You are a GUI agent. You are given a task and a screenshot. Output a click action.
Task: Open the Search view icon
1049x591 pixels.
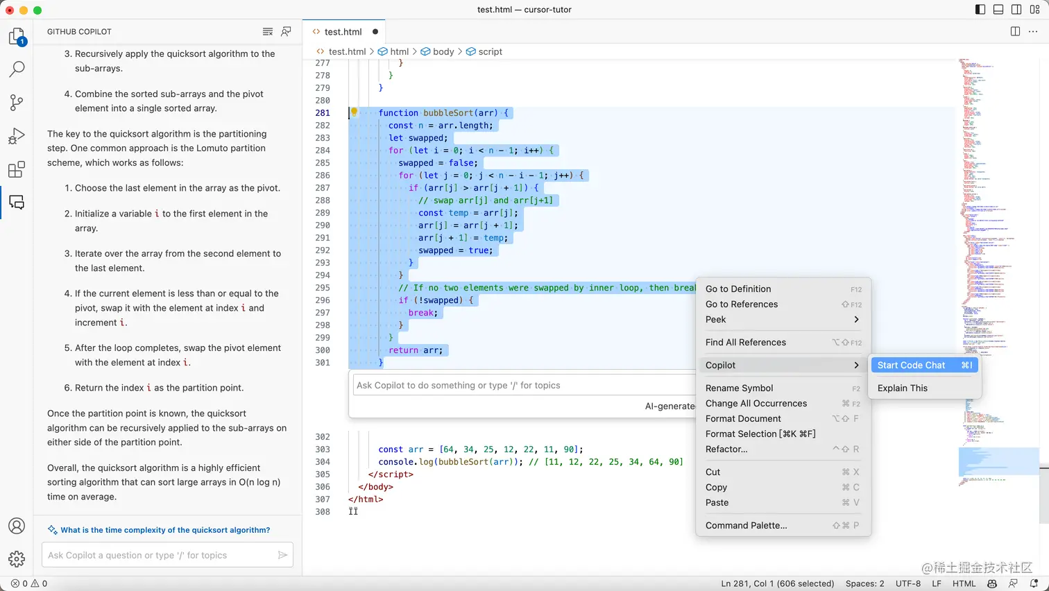[17, 69]
